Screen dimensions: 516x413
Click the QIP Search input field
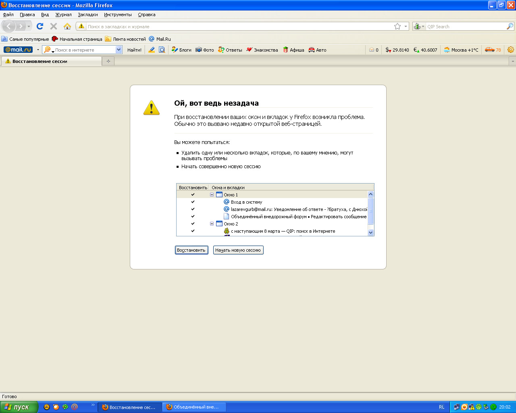(x=466, y=27)
